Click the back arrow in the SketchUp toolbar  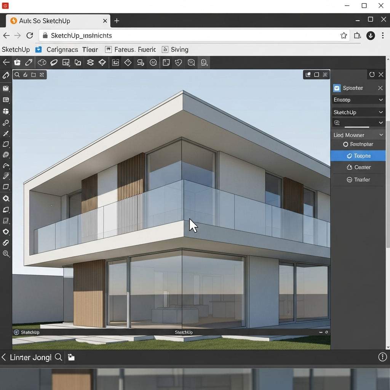pos(6,62)
